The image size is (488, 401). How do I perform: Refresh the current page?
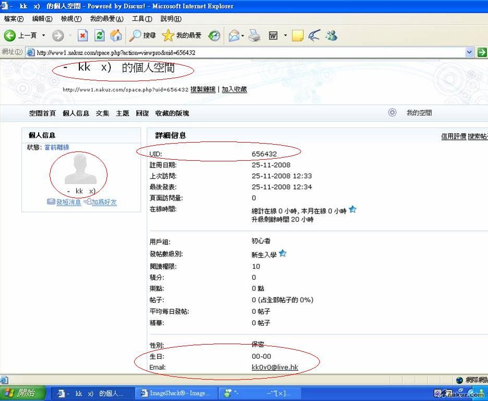(99, 36)
